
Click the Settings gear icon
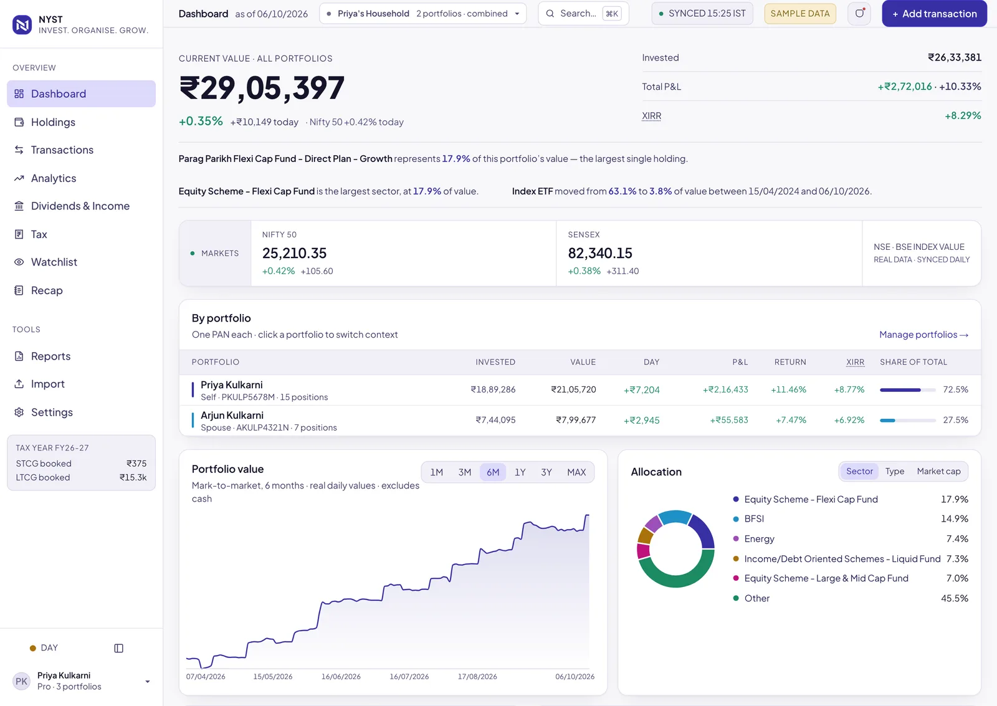coord(19,413)
